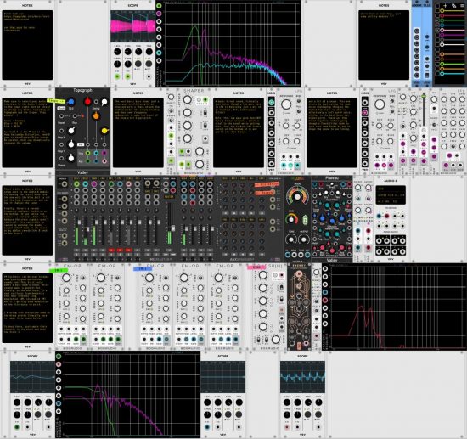Click Topograph's orange knob
Screen dimensions: 467x439
tap(96, 116)
